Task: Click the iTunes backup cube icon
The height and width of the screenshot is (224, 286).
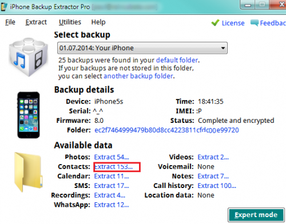Action: tap(29, 57)
